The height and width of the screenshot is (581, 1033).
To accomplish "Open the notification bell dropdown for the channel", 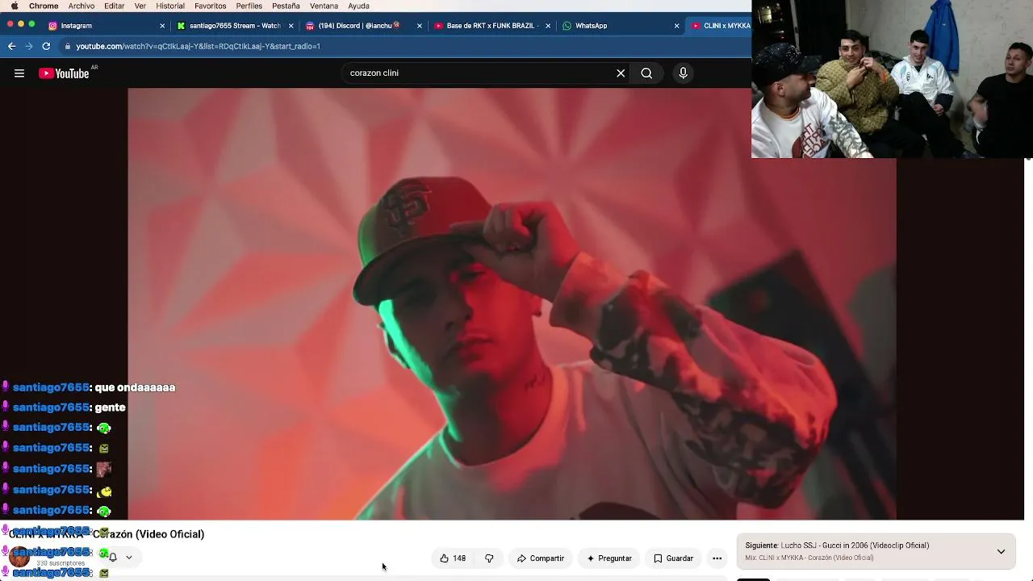I will pyautogui.click(x=120, y=557).
